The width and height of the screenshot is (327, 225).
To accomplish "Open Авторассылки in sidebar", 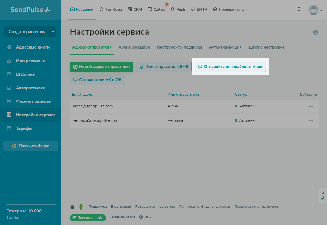I will coord(31,88).
